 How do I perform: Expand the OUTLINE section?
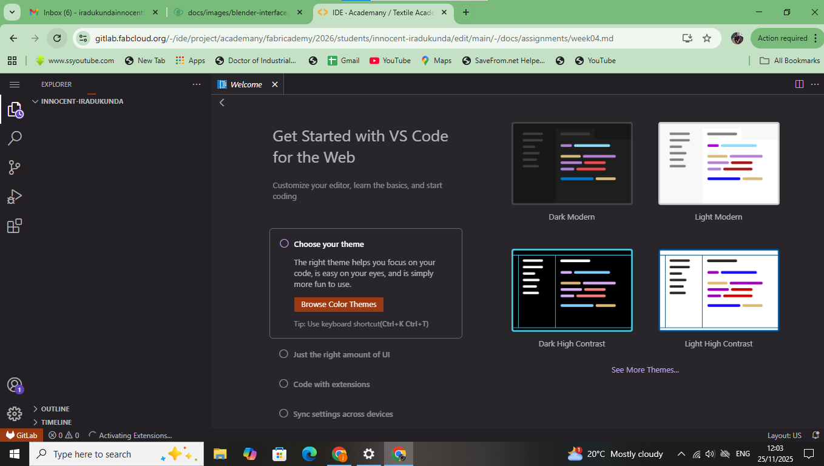coord(55,409)
